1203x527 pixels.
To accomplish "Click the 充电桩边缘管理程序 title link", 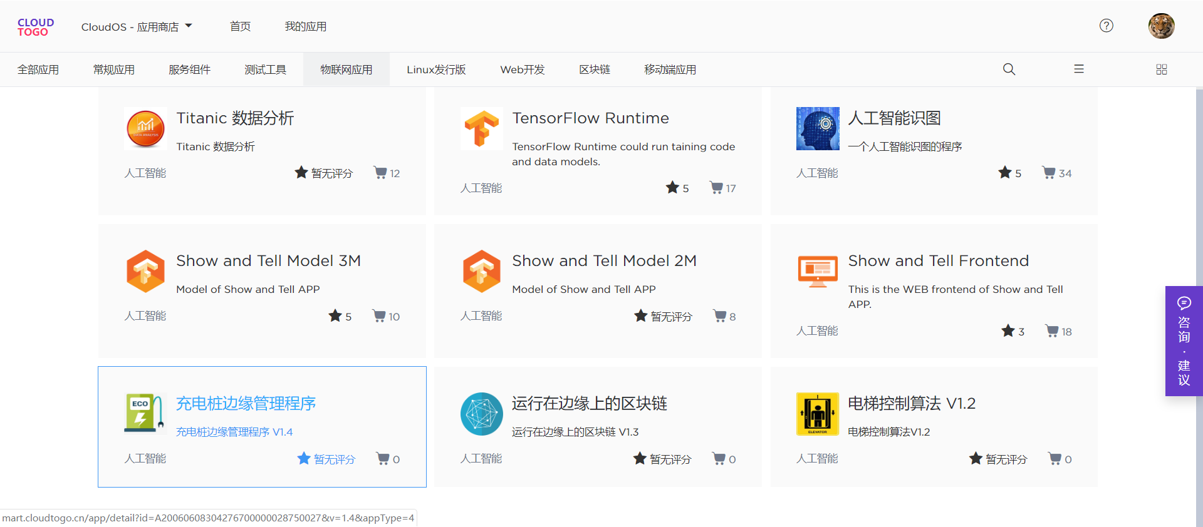I will (246, 404).
